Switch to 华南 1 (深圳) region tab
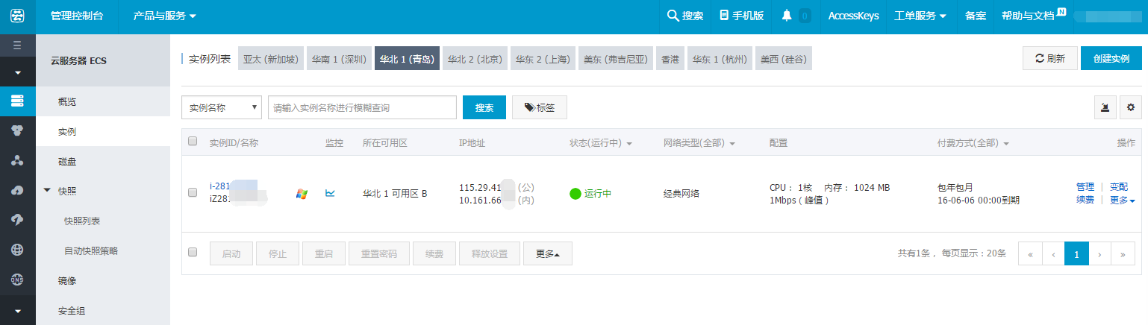Screen dimensions: 1148x325 coord(339,59)
